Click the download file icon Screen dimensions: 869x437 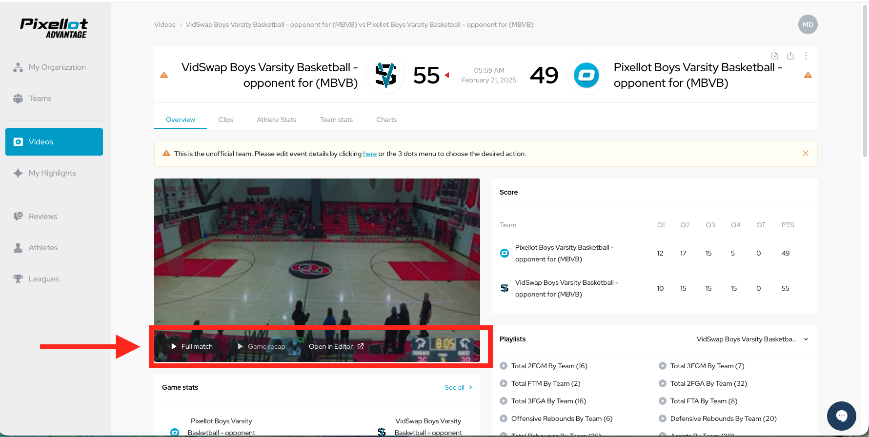(774, 56)
